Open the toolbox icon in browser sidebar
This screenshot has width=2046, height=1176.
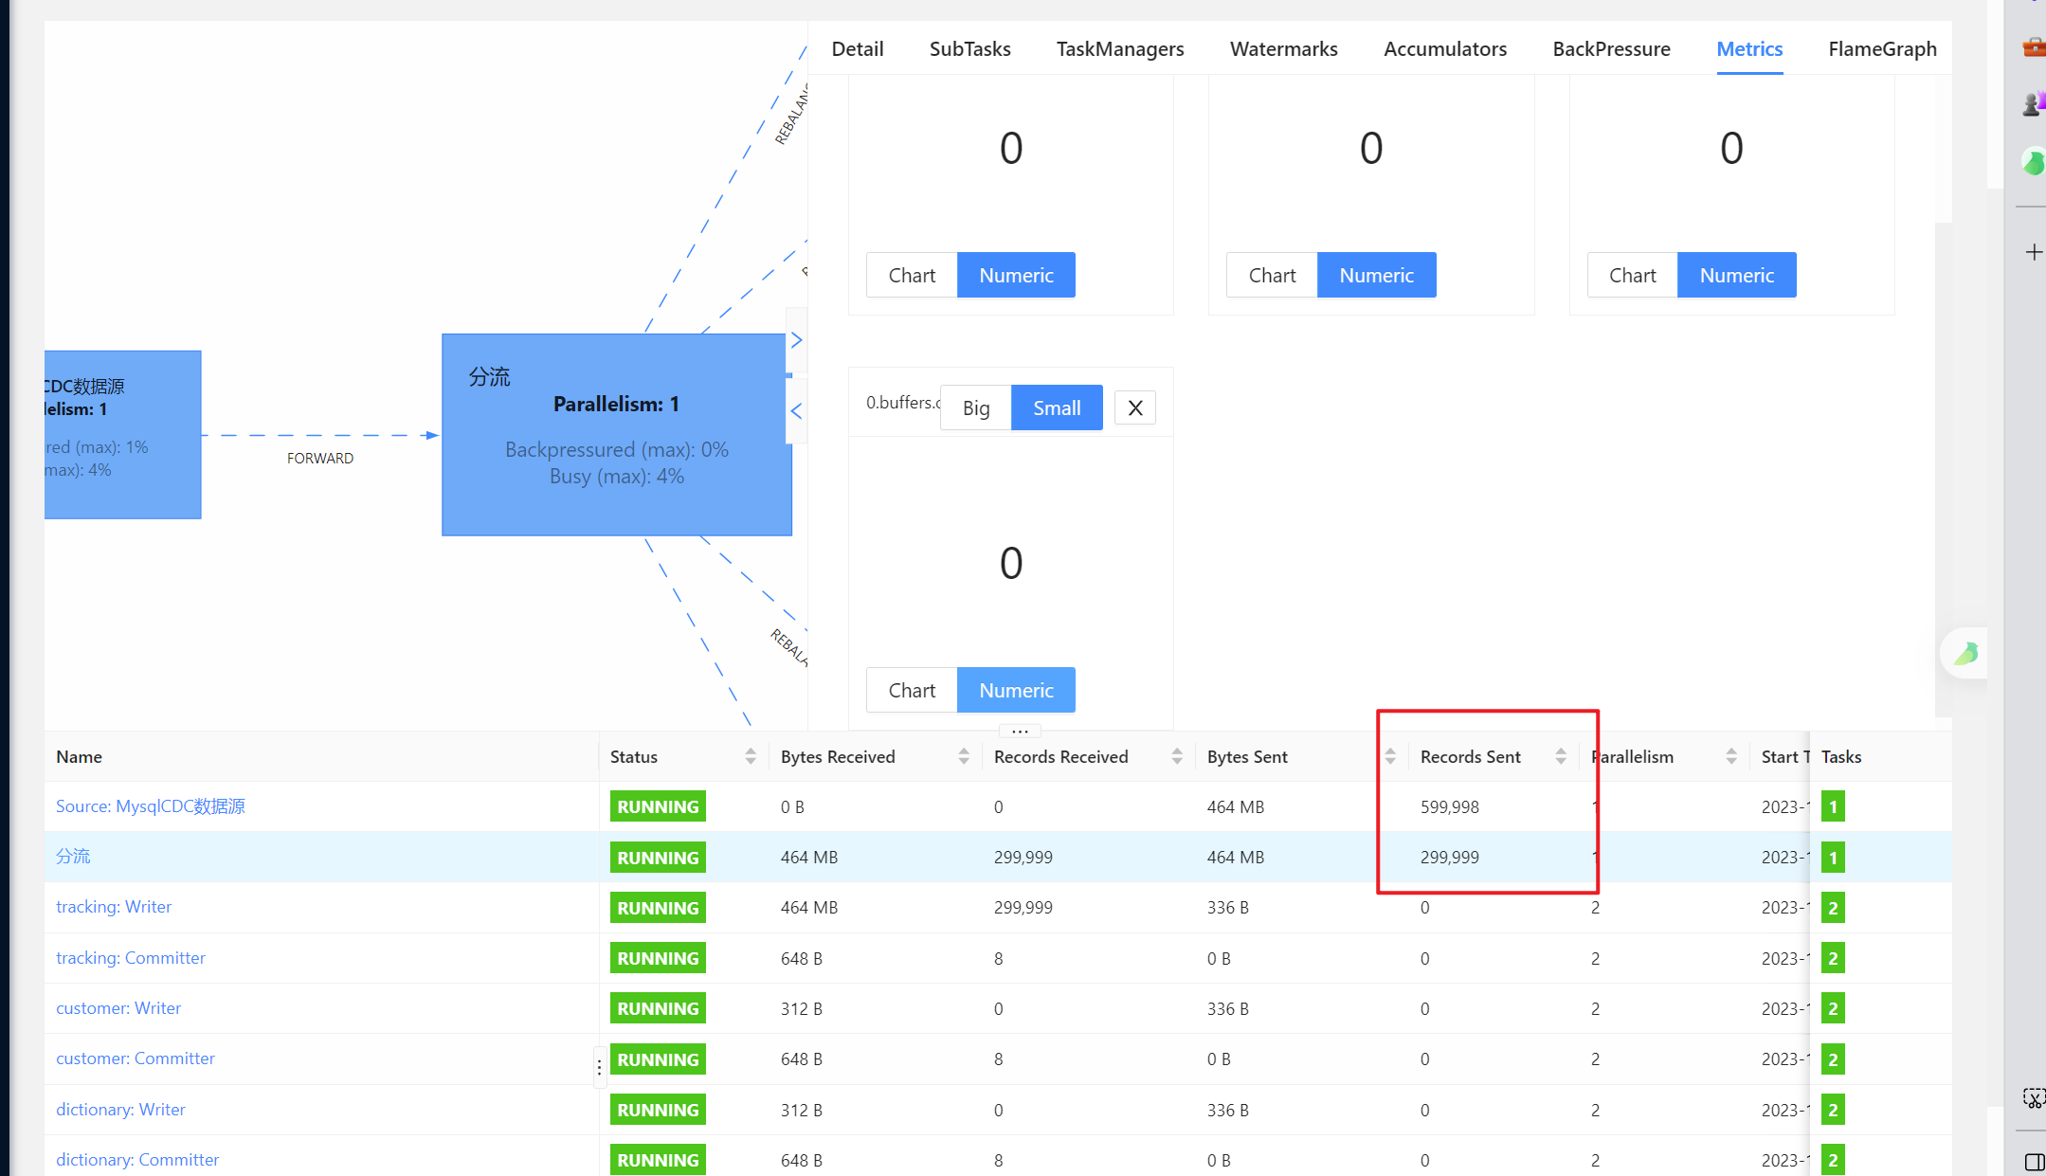[x=2034, y=46]
